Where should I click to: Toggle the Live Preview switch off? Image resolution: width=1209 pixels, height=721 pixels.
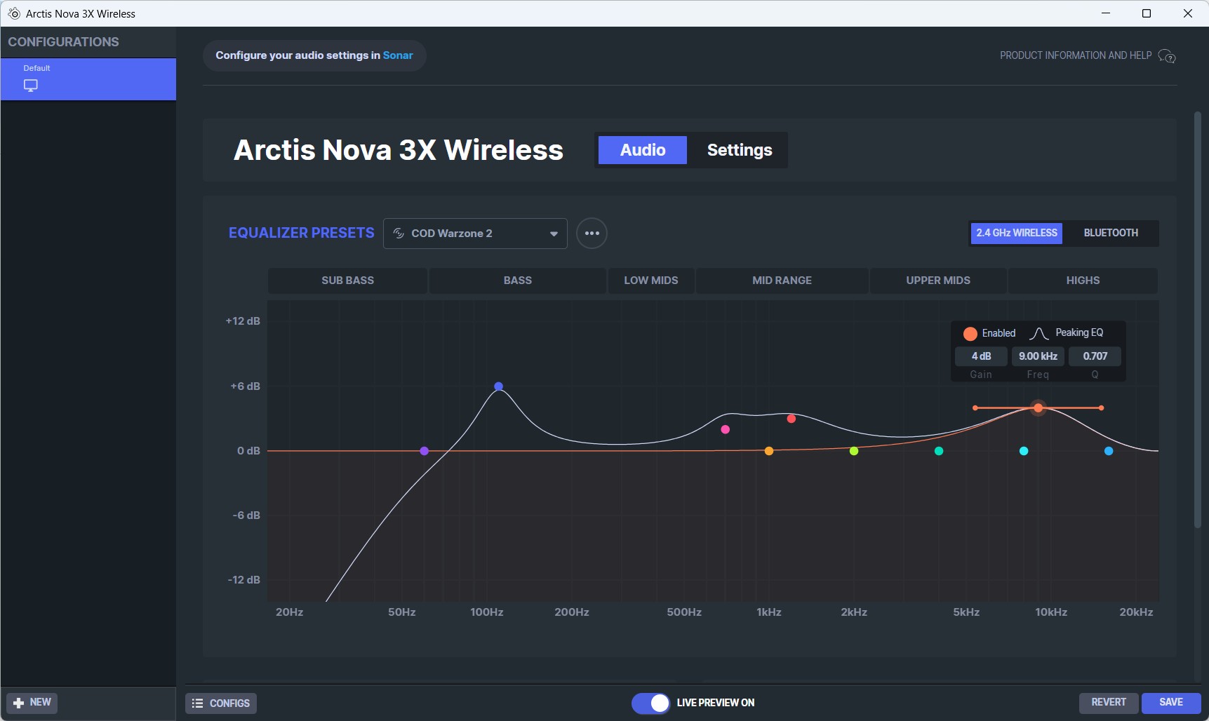point(650,703)
